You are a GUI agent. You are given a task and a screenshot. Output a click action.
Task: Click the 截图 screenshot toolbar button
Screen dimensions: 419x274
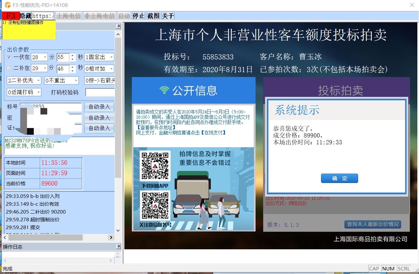point(153,16)
